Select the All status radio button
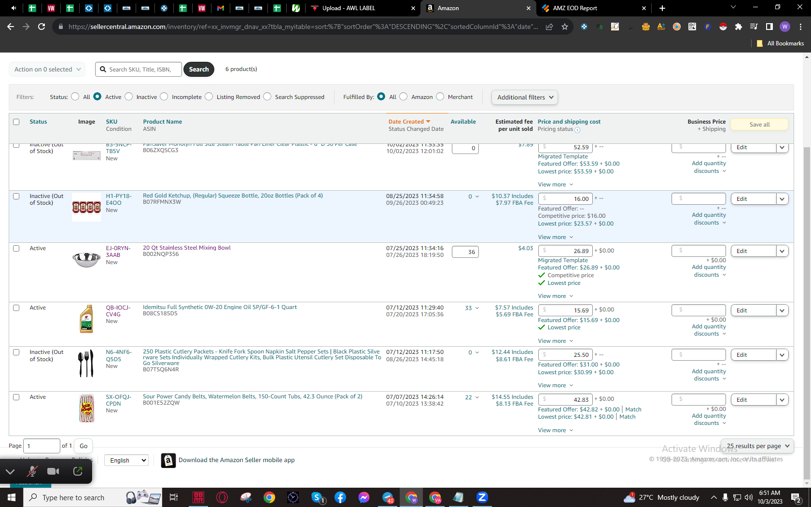This screenshot has width=811, height=507. point(75,97)
